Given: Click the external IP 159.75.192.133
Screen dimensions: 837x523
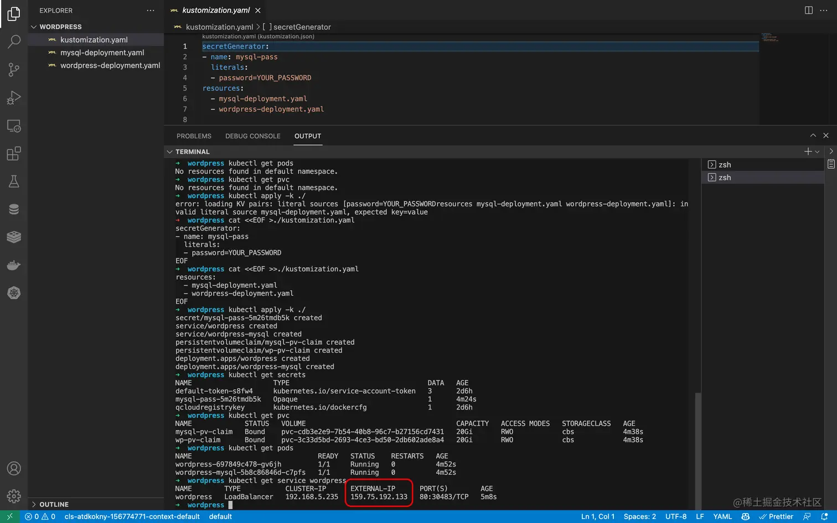Looking at the screenshot, I should click(379, 497).
